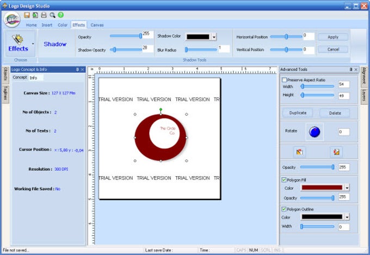Click the Save icon in quick toolbar
The image size is (370, 255).
point(27,15)
